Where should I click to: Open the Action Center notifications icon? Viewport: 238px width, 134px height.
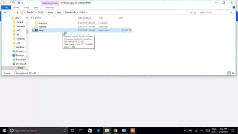[232, 131]
